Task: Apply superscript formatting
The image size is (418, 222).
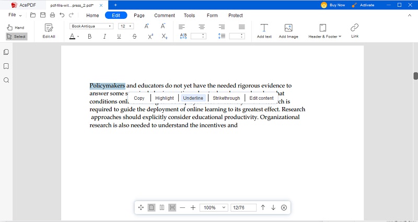Action: (x=150, y=37)
